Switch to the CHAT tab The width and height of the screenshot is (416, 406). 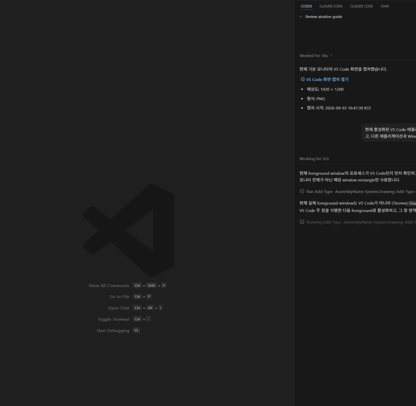click(x=385, y=6)
